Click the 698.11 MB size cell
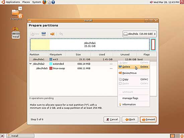184x138 pixels. coord(84,68)
